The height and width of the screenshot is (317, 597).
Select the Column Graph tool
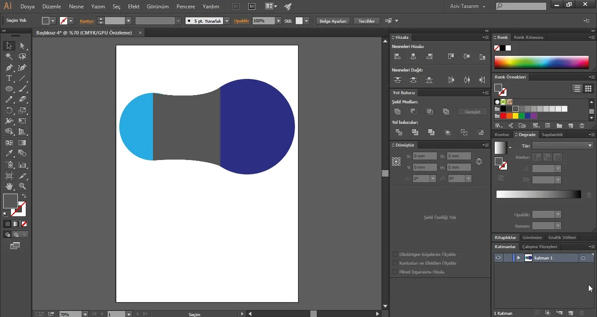point(22,165)
